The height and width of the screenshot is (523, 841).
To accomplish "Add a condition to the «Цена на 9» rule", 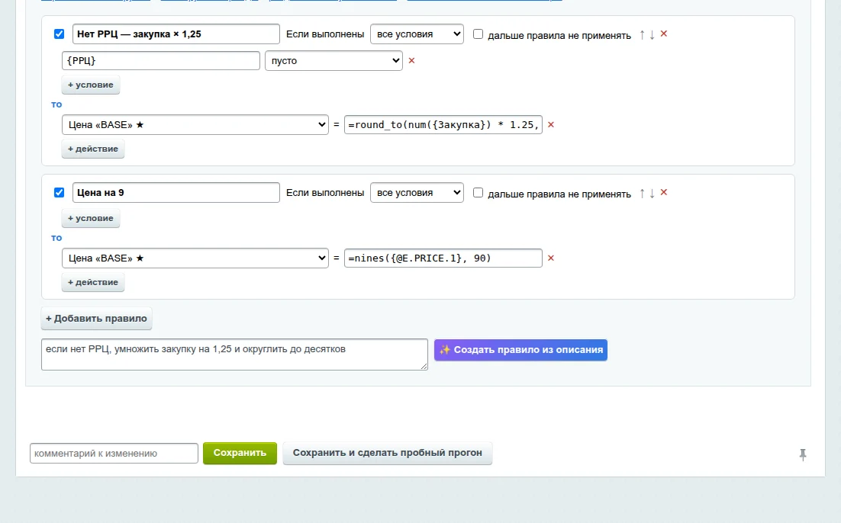I will click(91, 218).
